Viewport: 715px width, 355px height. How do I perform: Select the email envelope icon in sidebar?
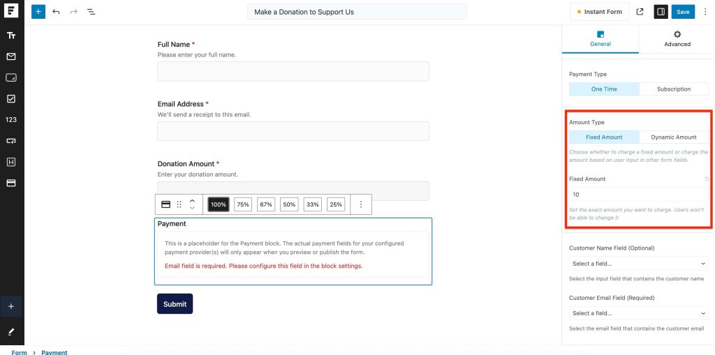(x=11, y=56)
